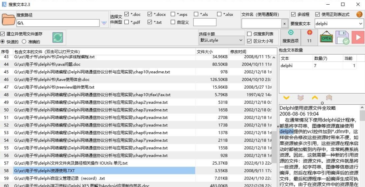Select row 49 chap2\readme.txt
This screenshot has width=365, height=187.
(x=136, y=102)
